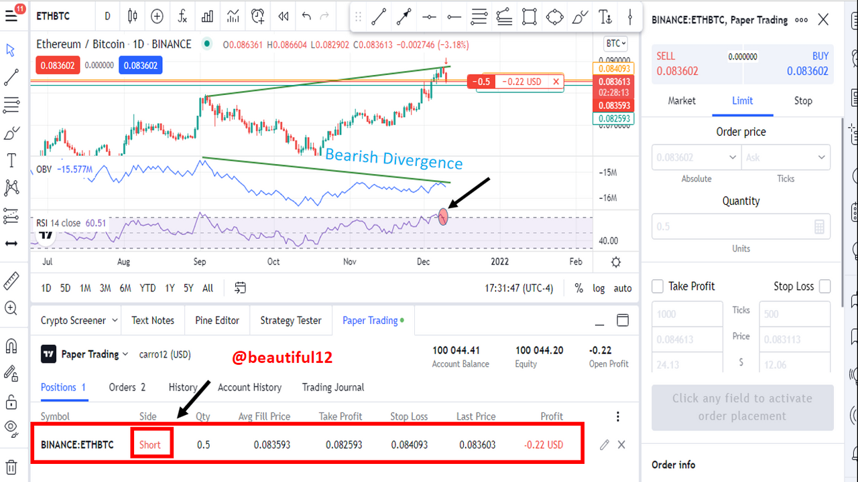
Task: Select the Text tool in left sidebar
Action: point(11,161)
